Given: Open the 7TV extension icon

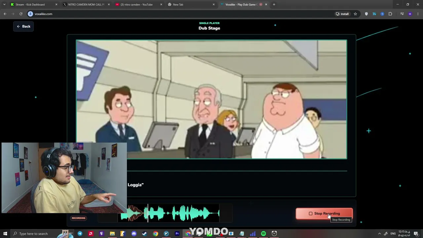Looking at the screenshot, I should point(374,14).
